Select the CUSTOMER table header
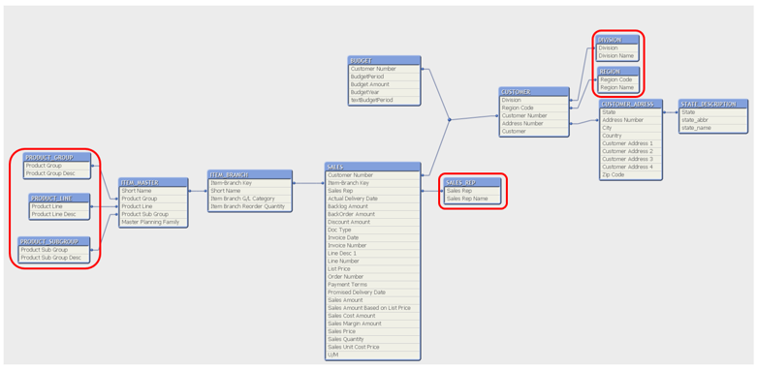This screenshot has height=370, width=757. [533, 92]
